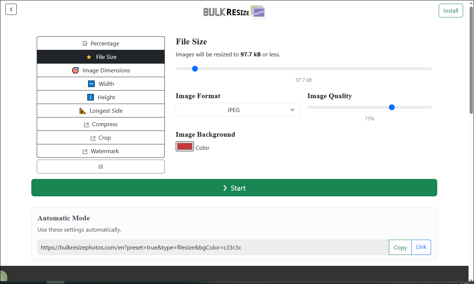Click the back arrow at top left
This screenshot has height=284, width=474.
(11, 9)
